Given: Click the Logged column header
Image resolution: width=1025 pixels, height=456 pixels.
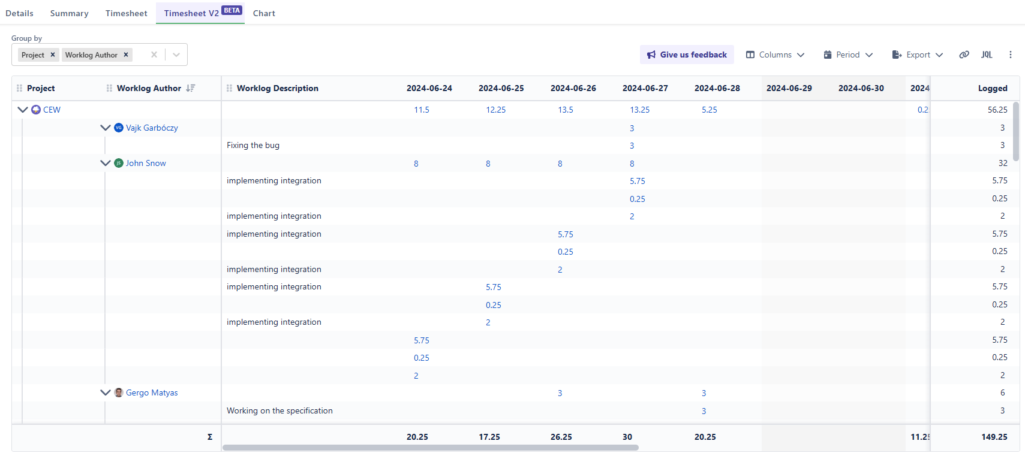Looking at the screenshot, I should [993, 88].
